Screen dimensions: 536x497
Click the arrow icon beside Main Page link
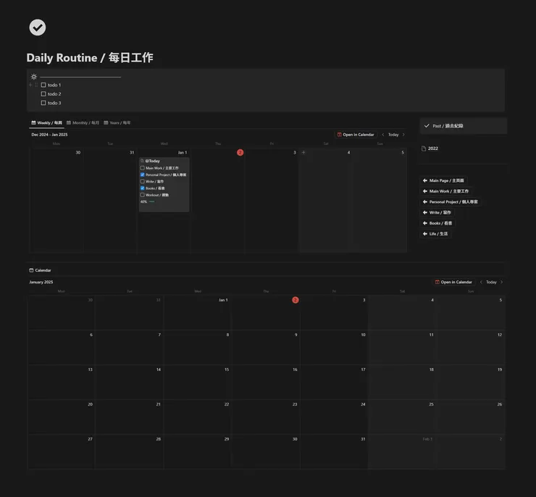click(x=425, y=180)
